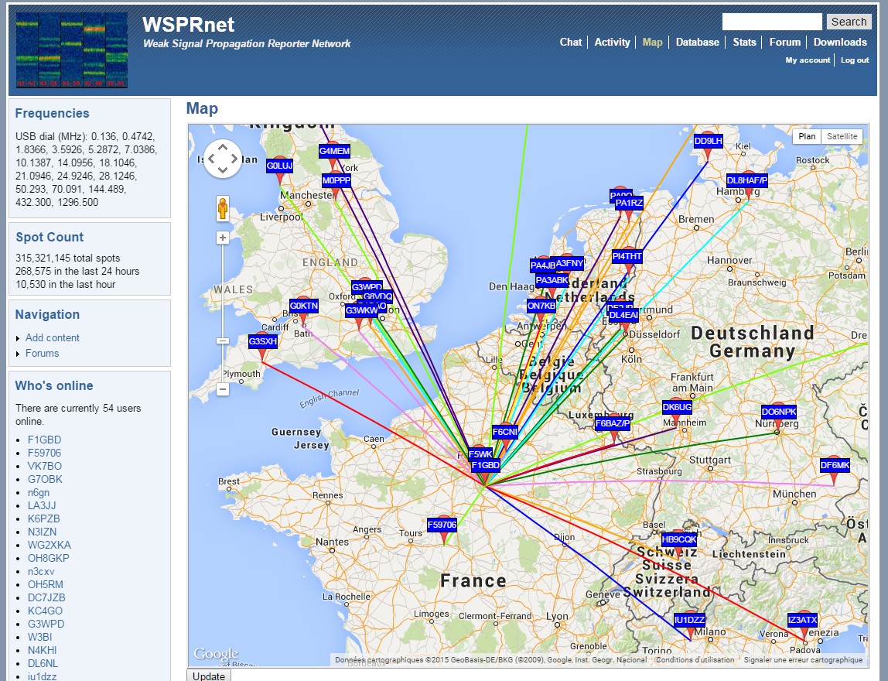Open the PA1RZ marker label
888x681 pixels.
coord(629,203)
